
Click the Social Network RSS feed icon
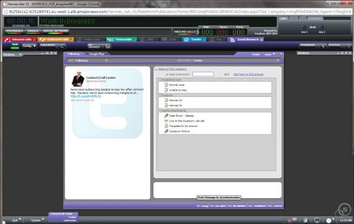(x=232, y=40)
